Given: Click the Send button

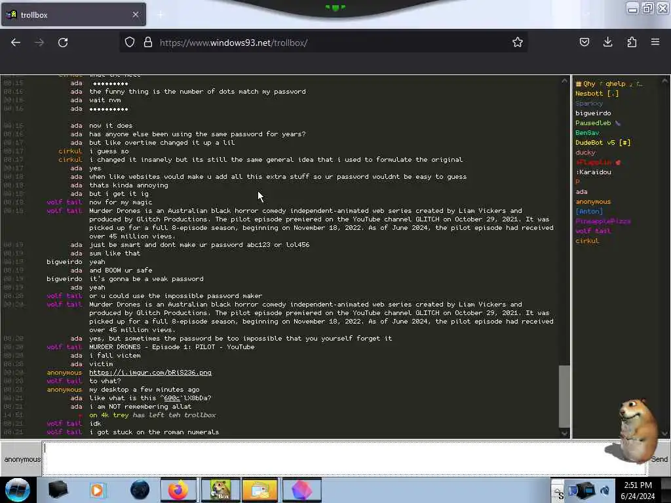Looking at the screenshot, I should (x=659, y=459).
